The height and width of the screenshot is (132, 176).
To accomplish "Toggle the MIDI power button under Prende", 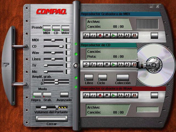I will tap(47, 28).
